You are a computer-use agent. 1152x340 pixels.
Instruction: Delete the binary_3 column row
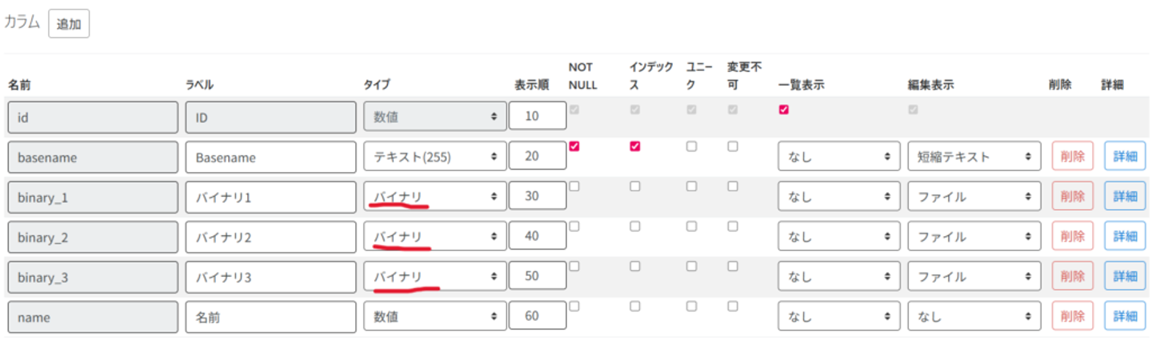point(1072,277)
